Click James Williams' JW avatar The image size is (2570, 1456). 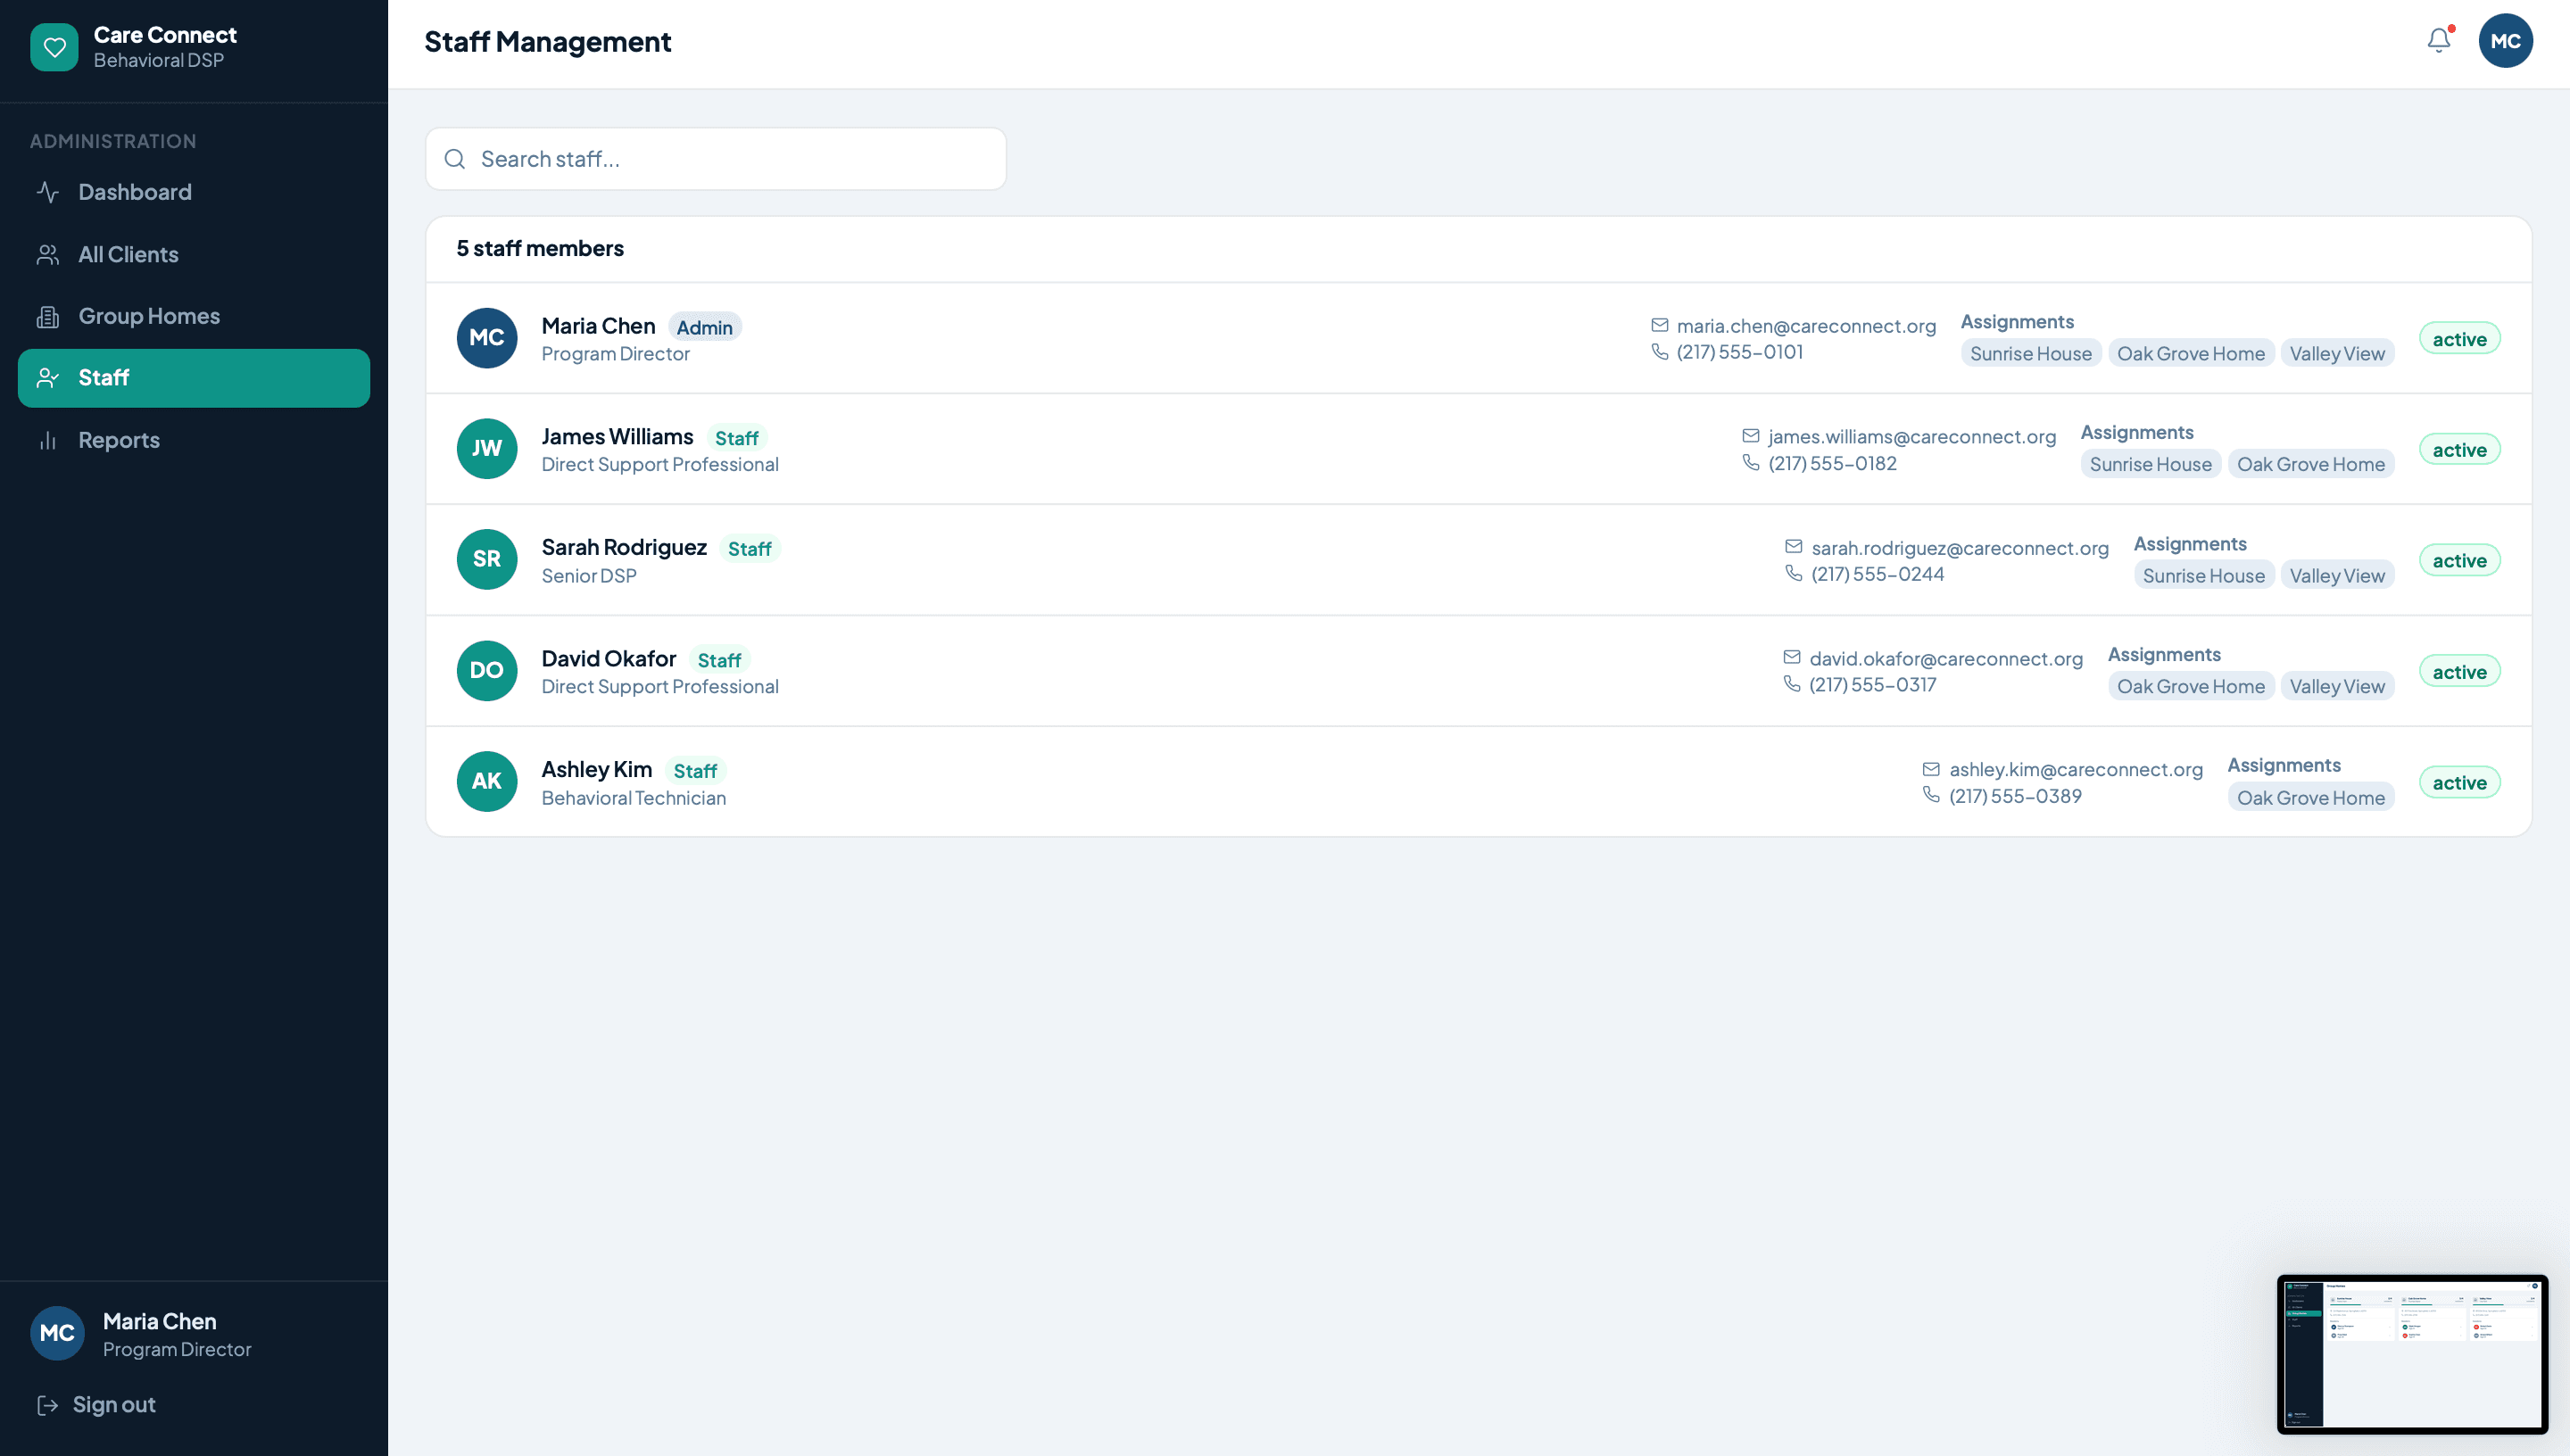point(487,449)
